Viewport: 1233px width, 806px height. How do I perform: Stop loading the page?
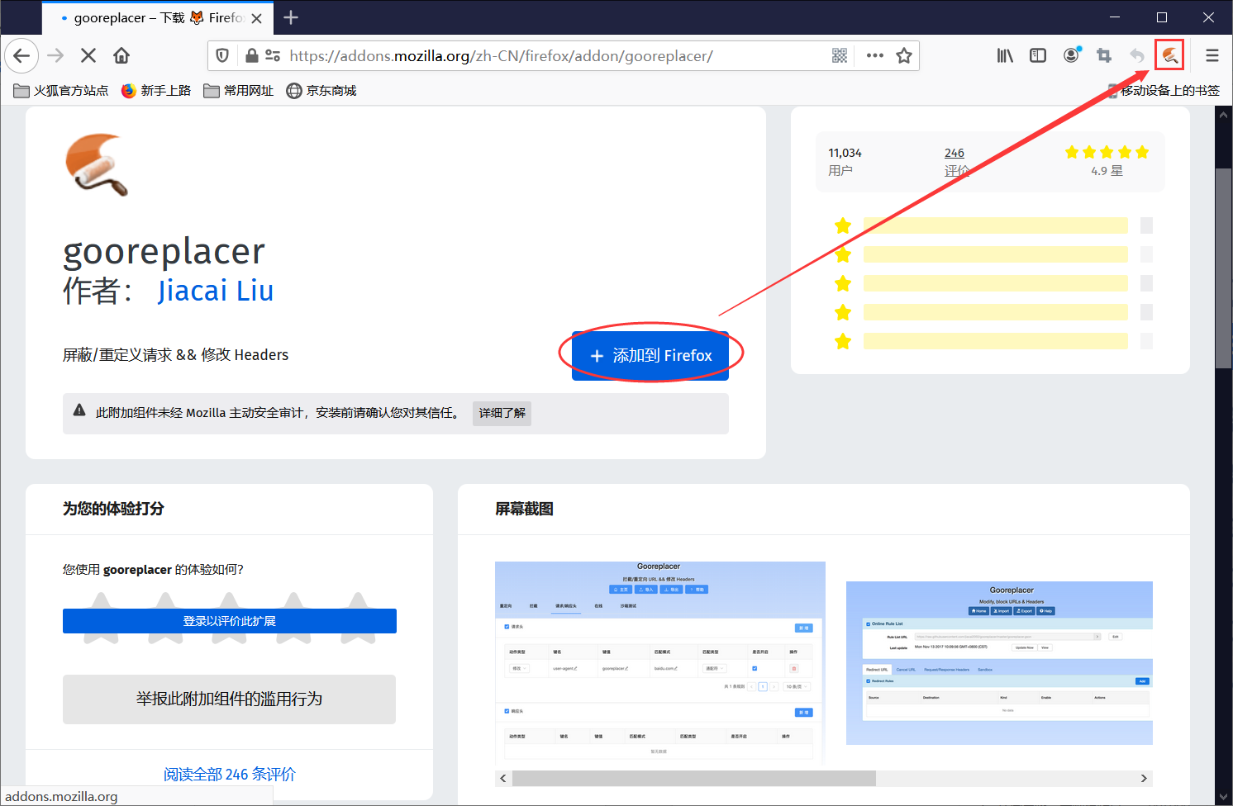coord(88,55)
